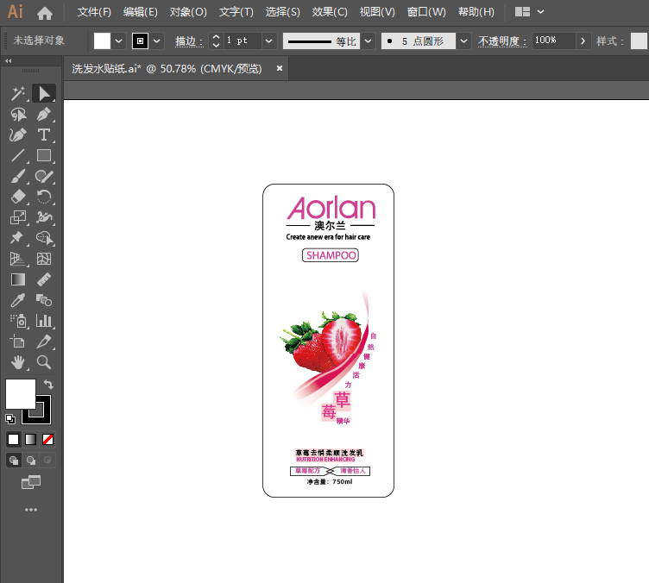Swap fill and stroke colors
Screen dimensions: 649x583
point(49,384)
